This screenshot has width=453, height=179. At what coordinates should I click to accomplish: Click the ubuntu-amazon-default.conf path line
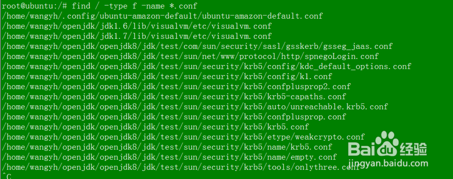click(x=162, y=16)
